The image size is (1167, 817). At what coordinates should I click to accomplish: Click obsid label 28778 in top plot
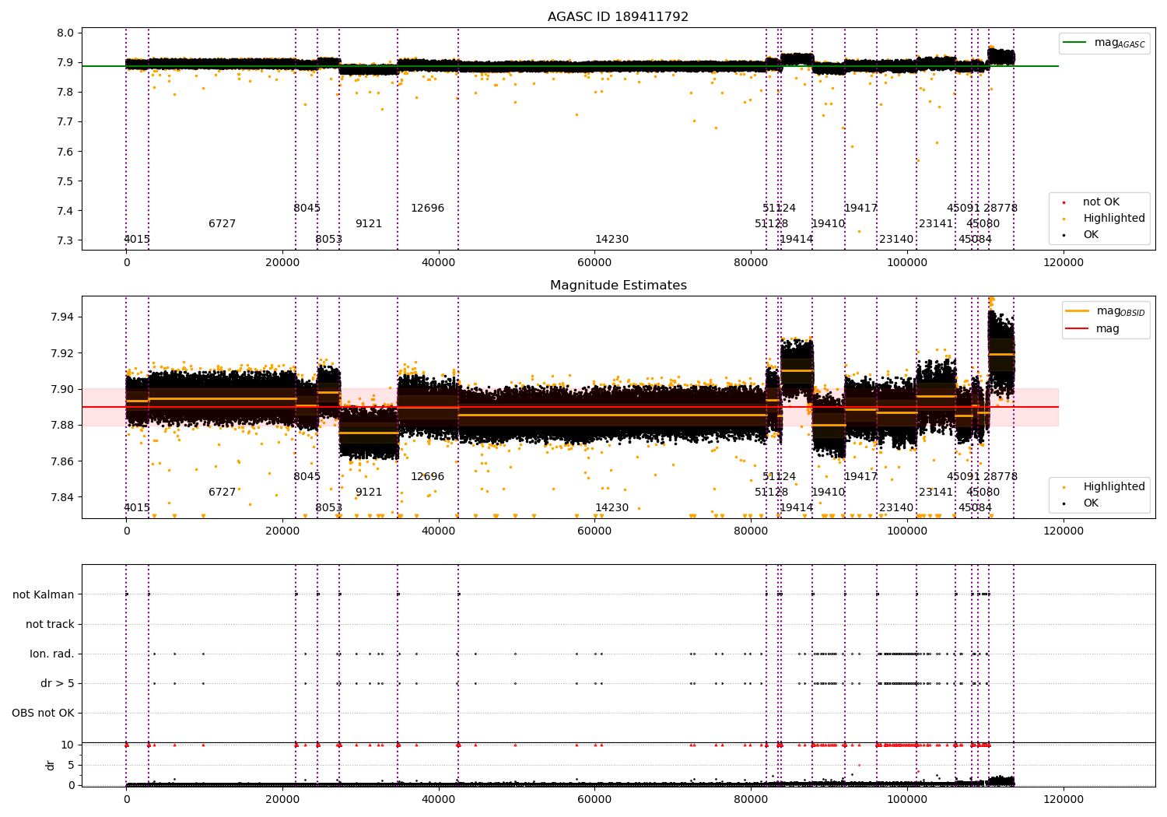[1001, 209]
